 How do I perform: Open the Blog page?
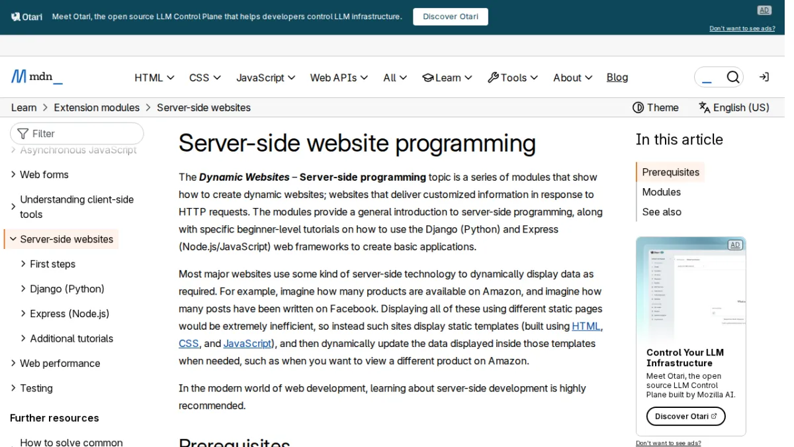(x=617, y=77)
